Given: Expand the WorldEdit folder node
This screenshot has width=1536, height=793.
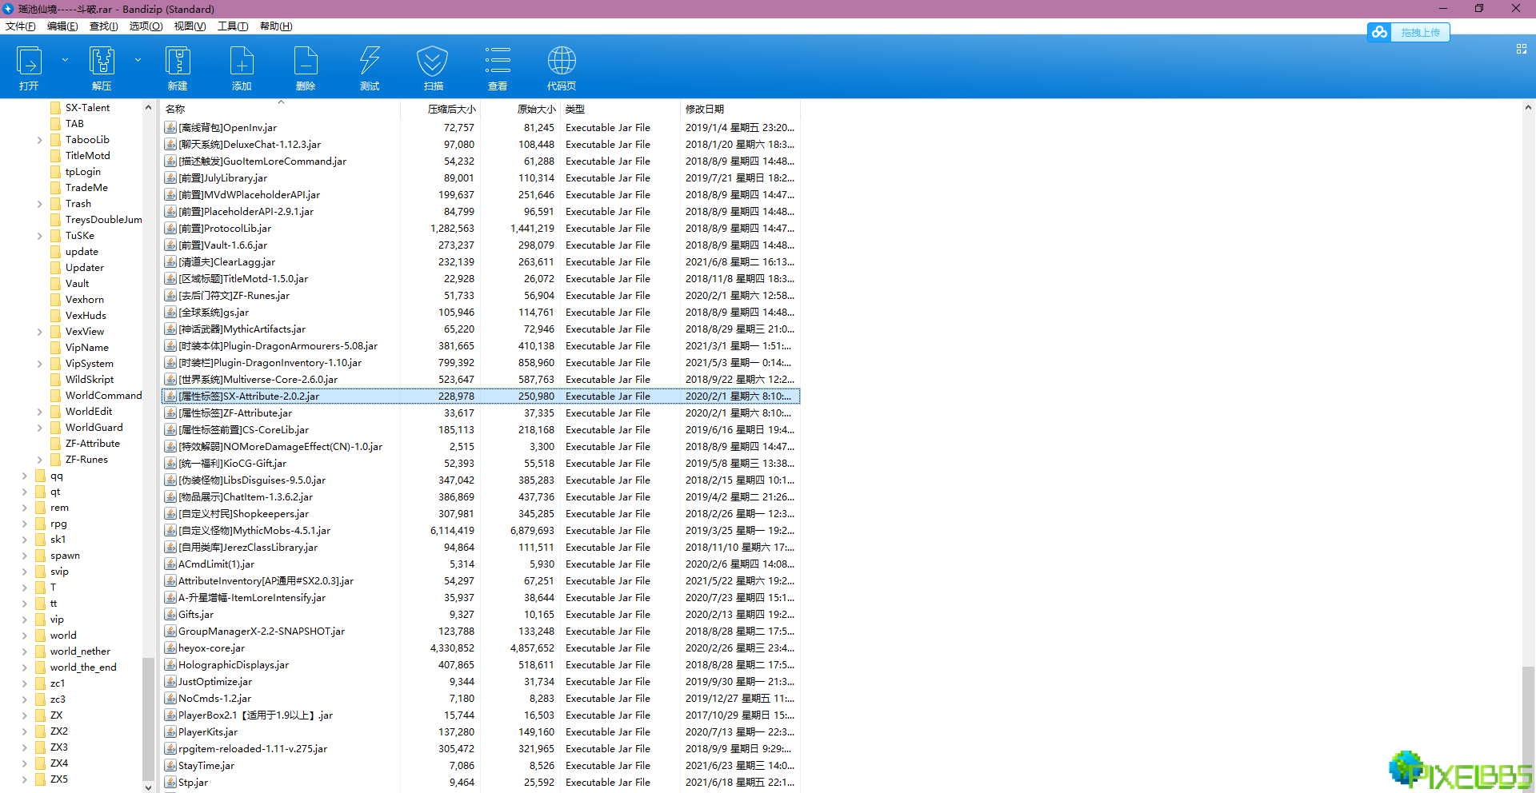Looking at the screenshot, I should 40,412.
